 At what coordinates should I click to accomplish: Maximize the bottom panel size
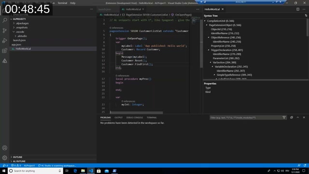coord(298,117)
